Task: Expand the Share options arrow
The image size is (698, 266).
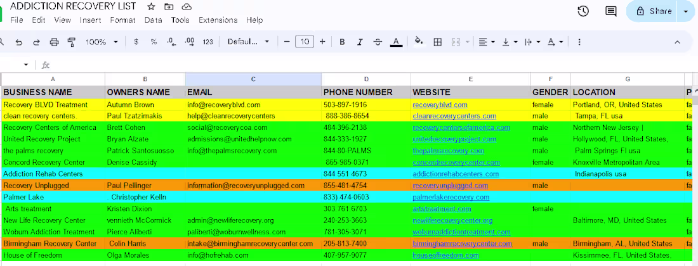Action: pyautogui.click(x=685, y=11)
